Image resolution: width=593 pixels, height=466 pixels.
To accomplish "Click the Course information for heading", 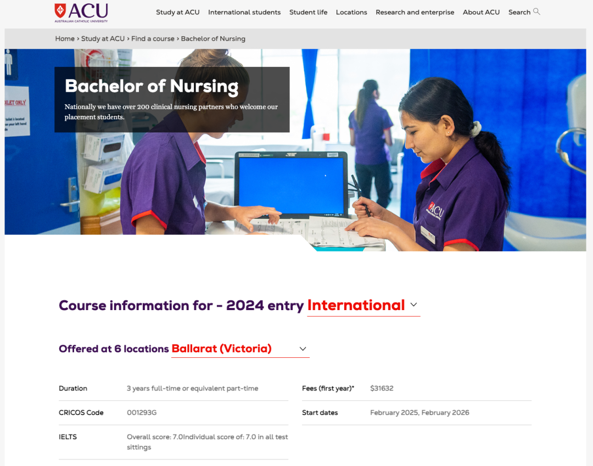I will click(181, 305).
